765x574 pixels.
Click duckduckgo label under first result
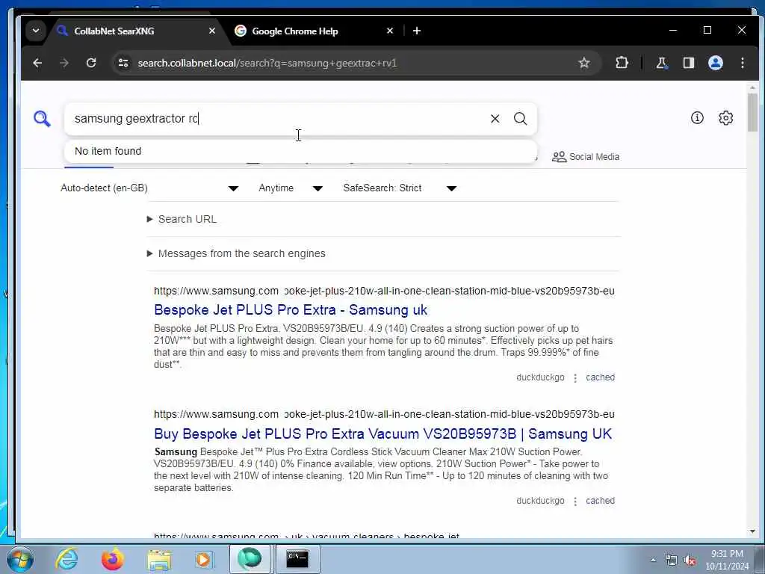[x=540, y=377]
